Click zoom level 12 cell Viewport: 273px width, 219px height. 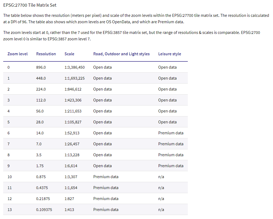tap(10, 199)
